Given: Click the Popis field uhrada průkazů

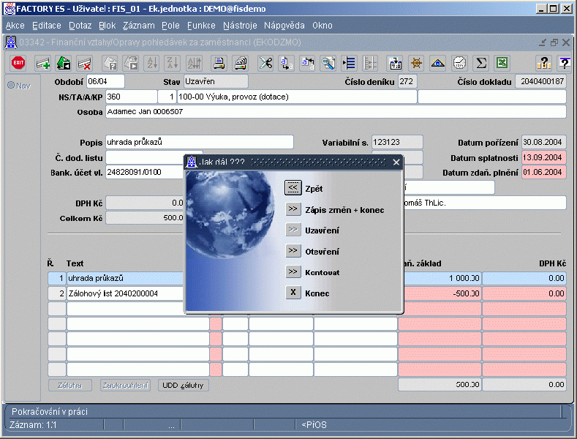Looking at the screenshot, I should pyautogui.click(x=200, y=142).
